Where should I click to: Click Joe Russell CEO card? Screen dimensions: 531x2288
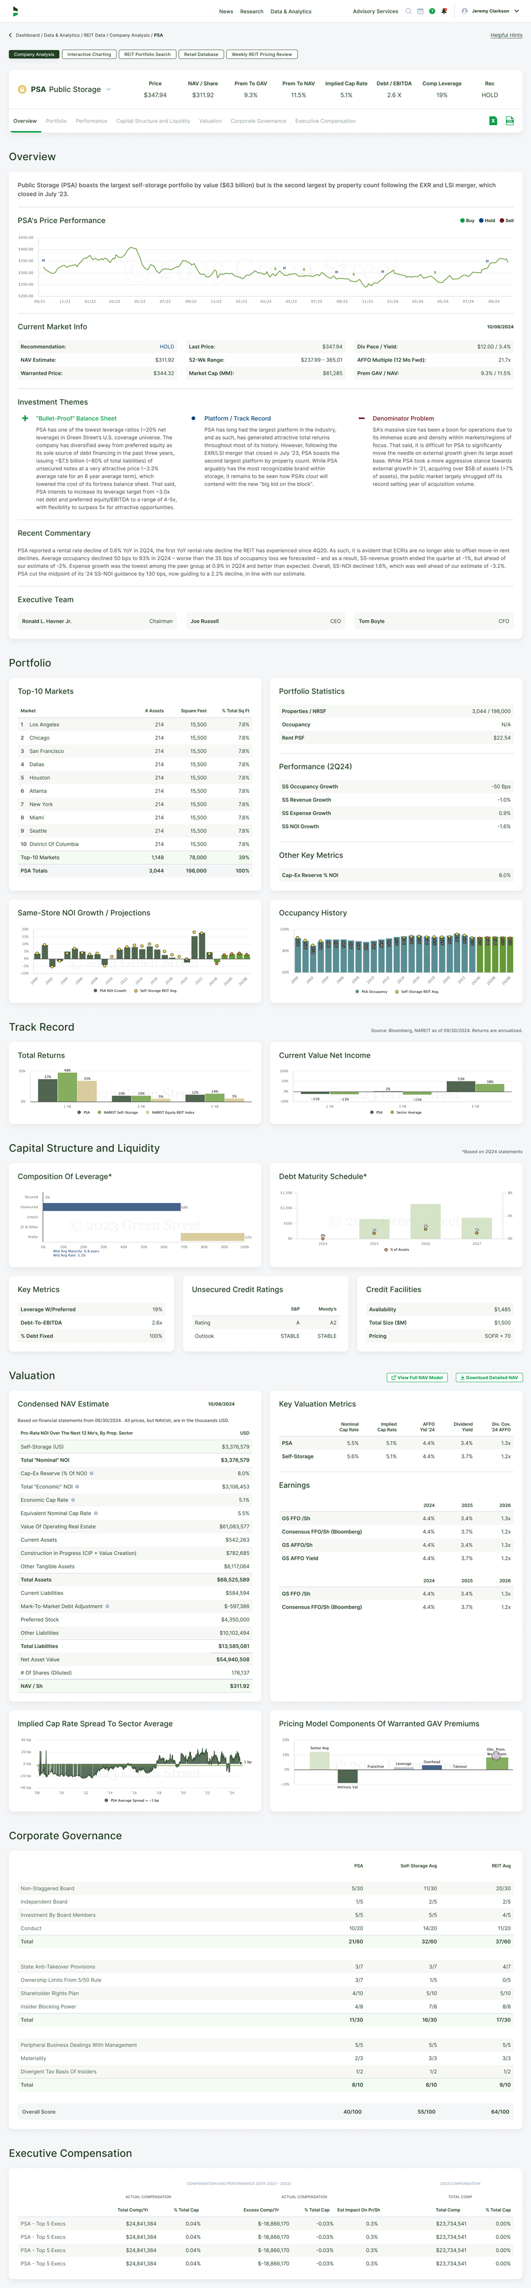point(265,622)
